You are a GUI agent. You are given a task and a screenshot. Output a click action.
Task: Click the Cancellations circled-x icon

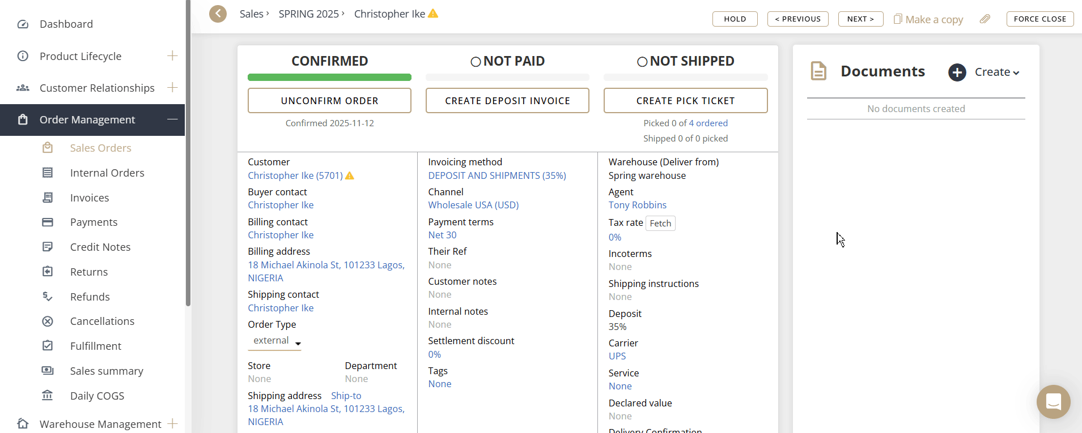(48, 321)
